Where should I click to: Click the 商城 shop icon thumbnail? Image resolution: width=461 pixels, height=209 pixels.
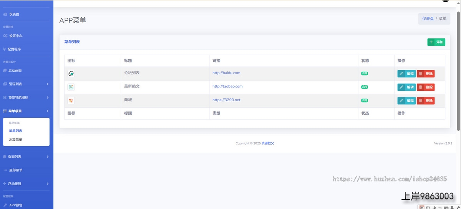(71, 100)
